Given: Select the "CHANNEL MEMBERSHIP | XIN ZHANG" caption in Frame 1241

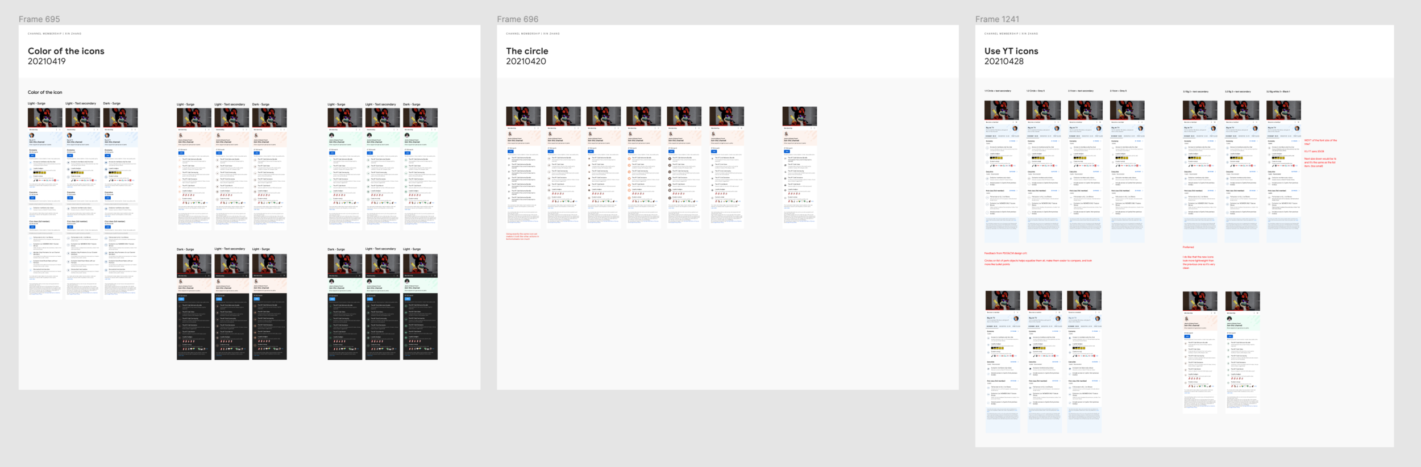Looking at the screenshot, I should pyautogui.click(x=1011, y=34).
